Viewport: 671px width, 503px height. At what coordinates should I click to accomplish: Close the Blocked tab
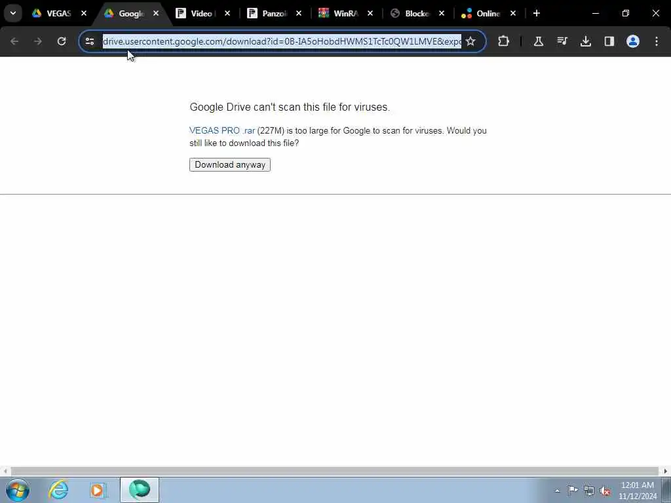tap(442, 13)
